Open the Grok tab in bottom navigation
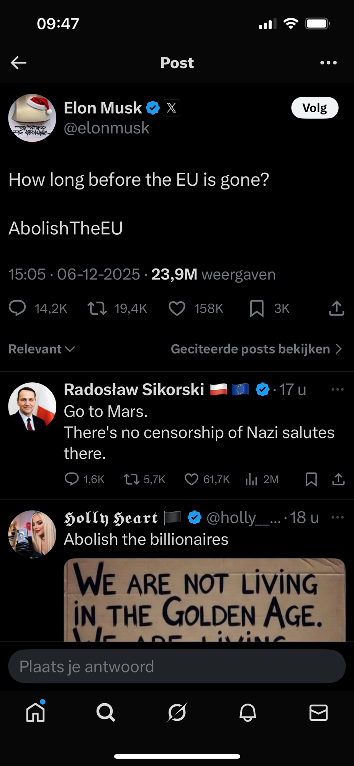The width and height of the screenshot is (354, 766). point(177,713)
